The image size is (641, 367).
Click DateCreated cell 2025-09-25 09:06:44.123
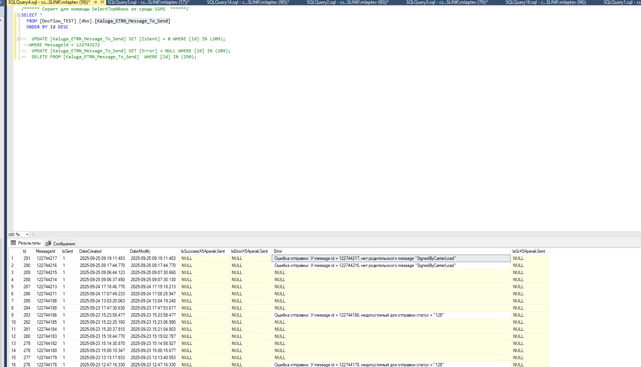click(103, 273)
